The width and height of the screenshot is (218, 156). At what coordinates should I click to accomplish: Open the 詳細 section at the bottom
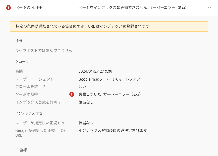24,150
